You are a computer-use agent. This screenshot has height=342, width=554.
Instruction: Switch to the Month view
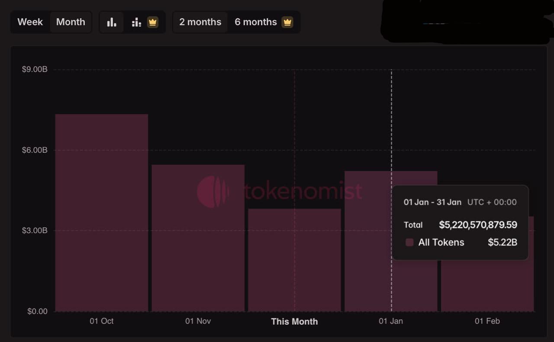pos(71,22)
